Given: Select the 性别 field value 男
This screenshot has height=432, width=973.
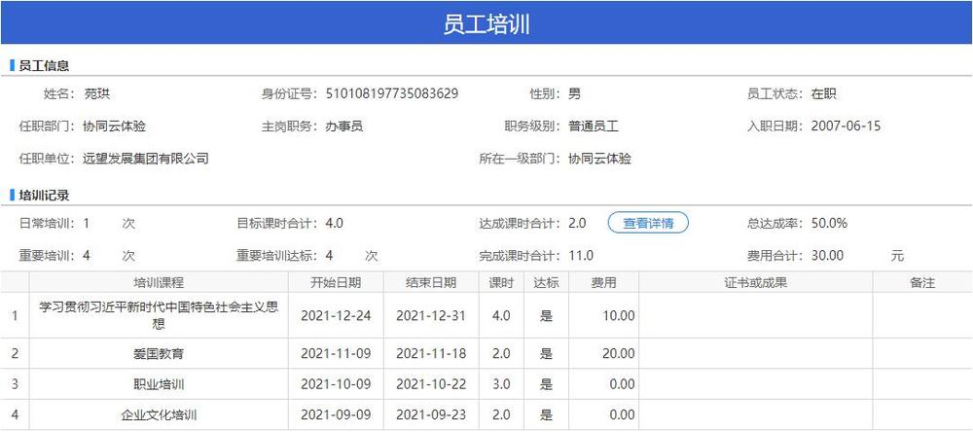Looking at the screenshot, I should (x=575, y=94).
